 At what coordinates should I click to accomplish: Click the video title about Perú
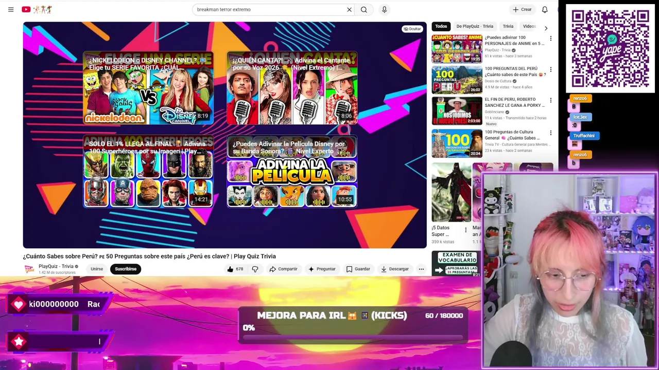149,256
